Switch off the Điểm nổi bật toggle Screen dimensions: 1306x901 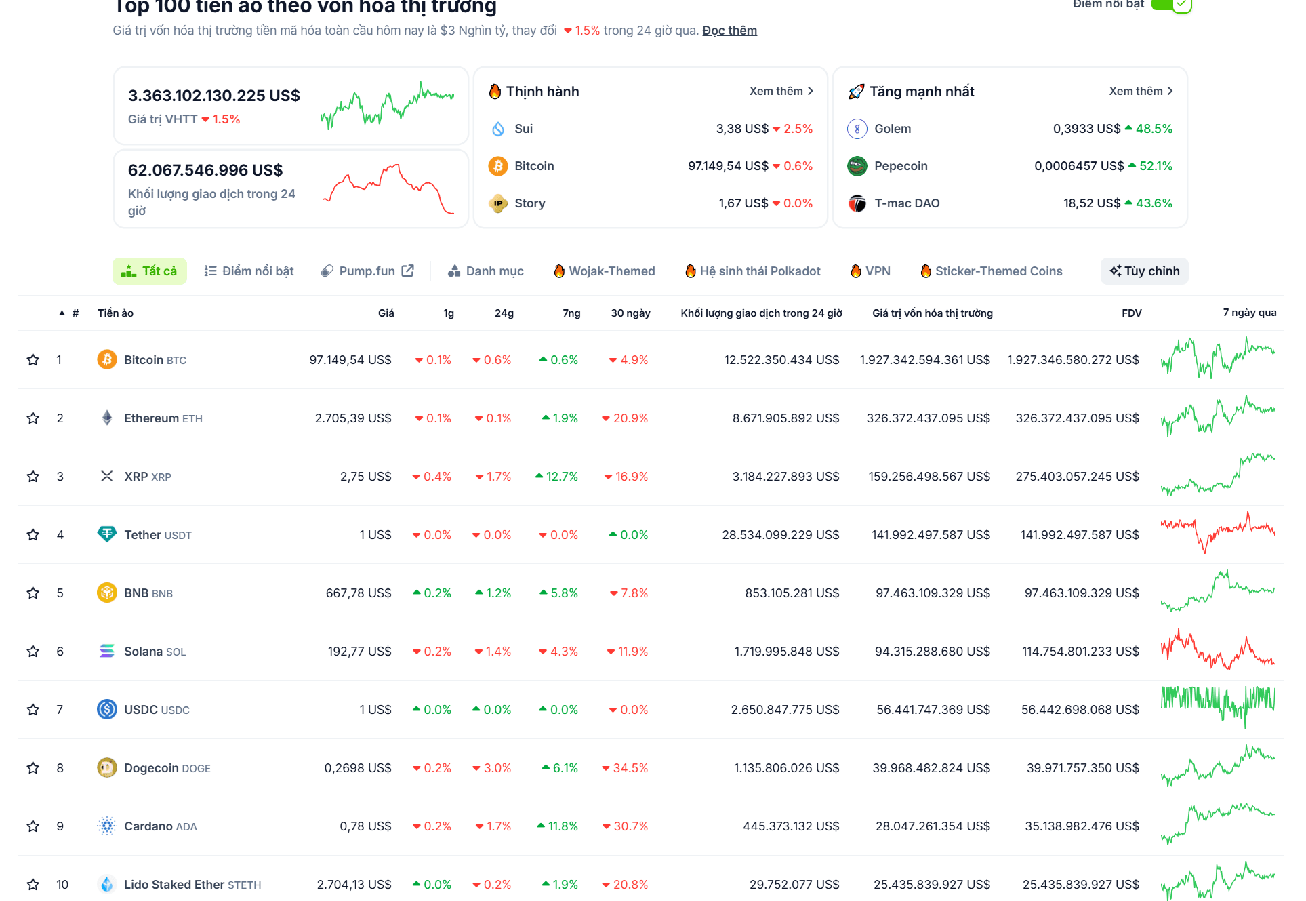[x=1171, y=5]
